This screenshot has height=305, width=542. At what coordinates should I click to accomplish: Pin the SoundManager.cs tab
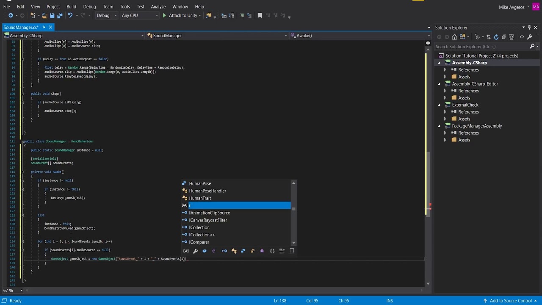[x=44, y=27]
